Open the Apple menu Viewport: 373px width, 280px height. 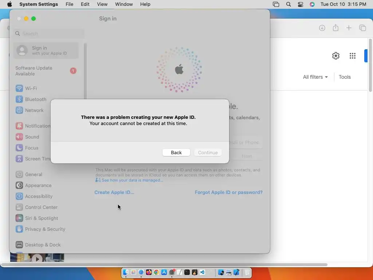[9, 4]
